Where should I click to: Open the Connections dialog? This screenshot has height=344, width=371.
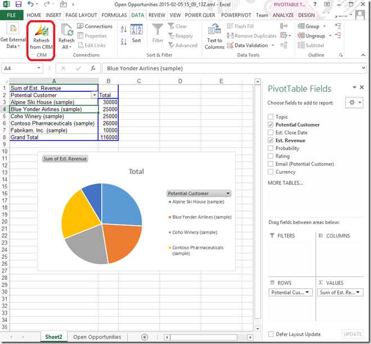click(x=95, y=26)
